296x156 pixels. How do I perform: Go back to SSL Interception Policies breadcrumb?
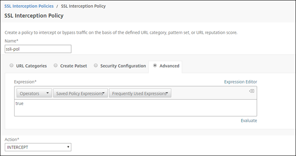(29, 6)
